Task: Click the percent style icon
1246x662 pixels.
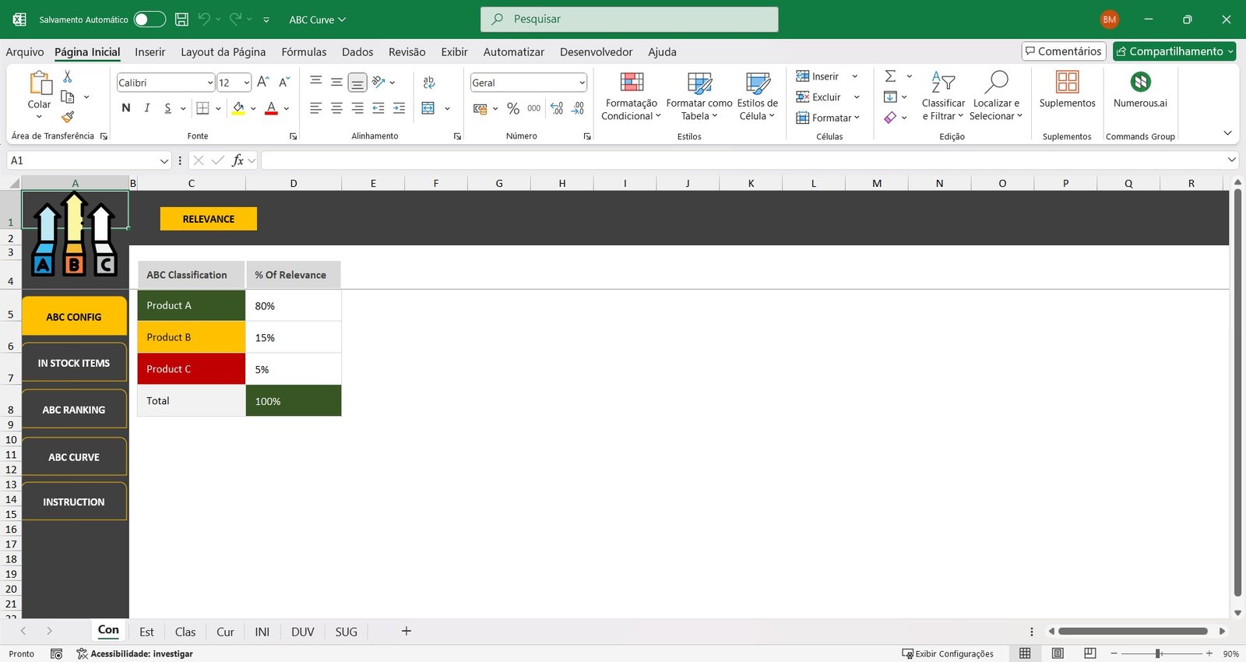Action: pyautogui.click(x=512, y=108)
